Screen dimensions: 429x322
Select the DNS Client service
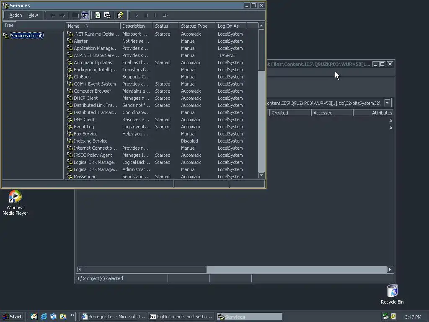pos(161,119)
